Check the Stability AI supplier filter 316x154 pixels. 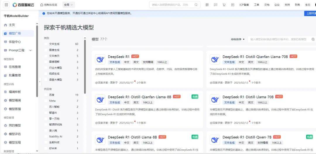pos(46,136)
